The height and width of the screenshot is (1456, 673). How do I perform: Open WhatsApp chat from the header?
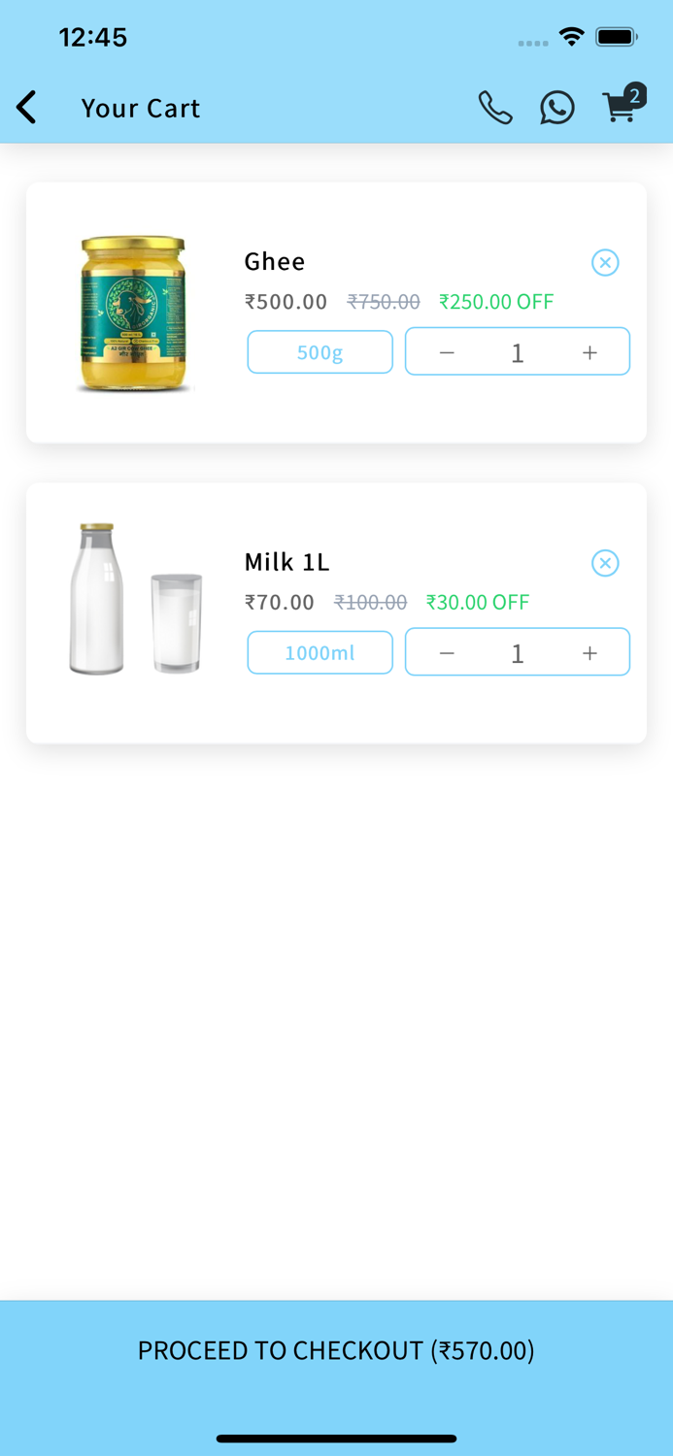point(556,108)
